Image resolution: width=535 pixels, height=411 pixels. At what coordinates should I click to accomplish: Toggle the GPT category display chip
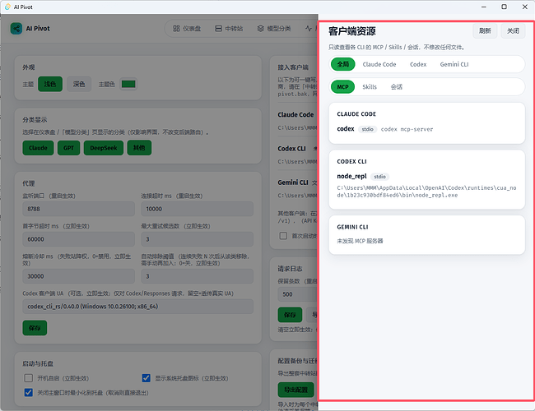tap(68, 148)
